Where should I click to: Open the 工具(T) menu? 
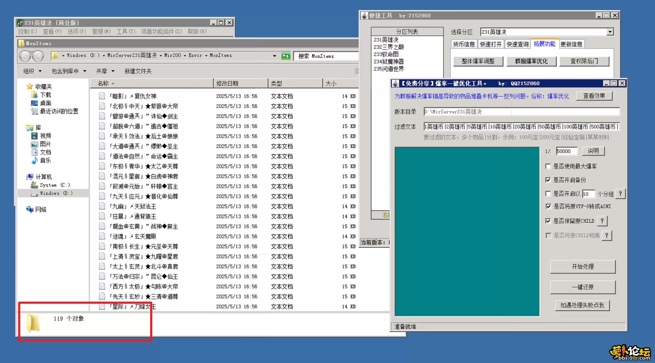(126, 32)
